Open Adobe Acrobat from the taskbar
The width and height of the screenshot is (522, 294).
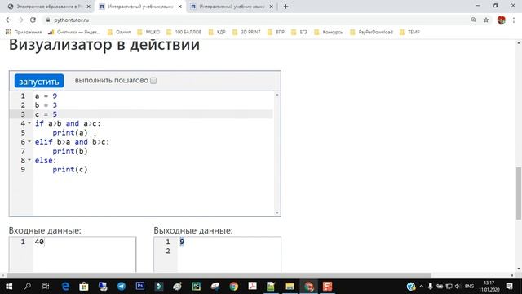pyautogui.click(x=252, y=287)
